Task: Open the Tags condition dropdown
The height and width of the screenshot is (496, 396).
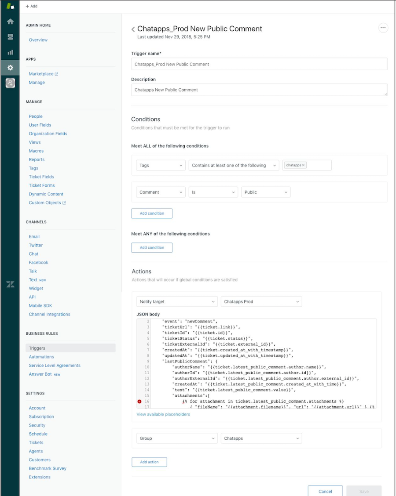Action: click(161, 166)
